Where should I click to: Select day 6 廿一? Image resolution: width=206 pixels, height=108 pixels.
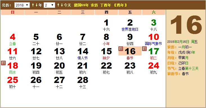59,39
